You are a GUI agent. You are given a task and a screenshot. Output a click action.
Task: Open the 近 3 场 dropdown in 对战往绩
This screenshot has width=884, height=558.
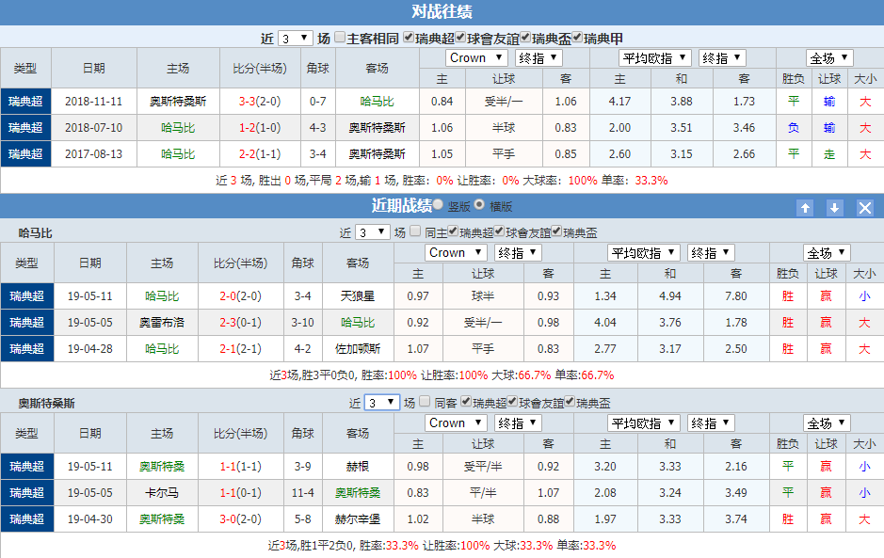(x=295, y=39)
